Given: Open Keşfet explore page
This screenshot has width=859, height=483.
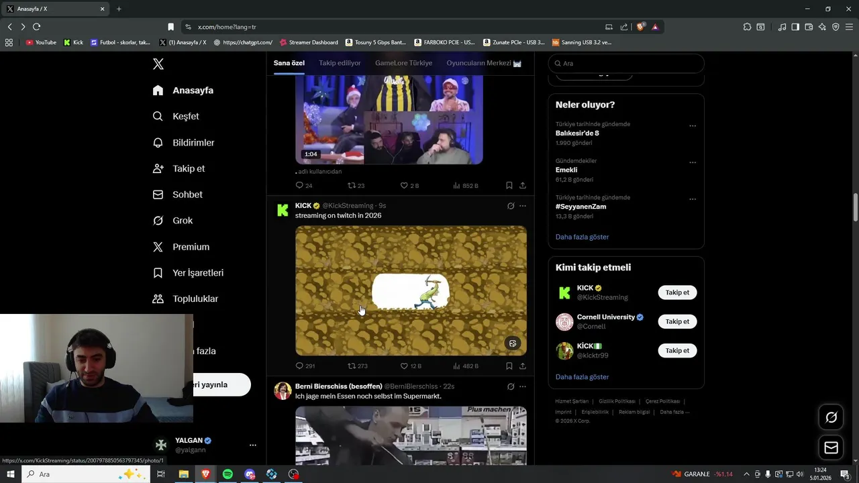Looking at the screenshot, I should [x=176, y=116].
